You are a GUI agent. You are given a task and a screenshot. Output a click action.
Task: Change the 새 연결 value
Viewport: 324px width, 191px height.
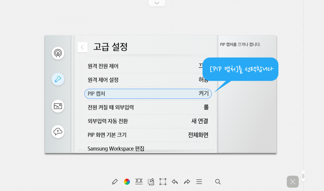click(200, 121)
